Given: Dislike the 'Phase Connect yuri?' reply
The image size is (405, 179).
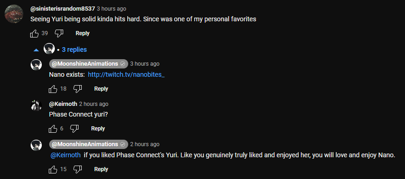Looking at the screenshot, I should click(74, 129).
